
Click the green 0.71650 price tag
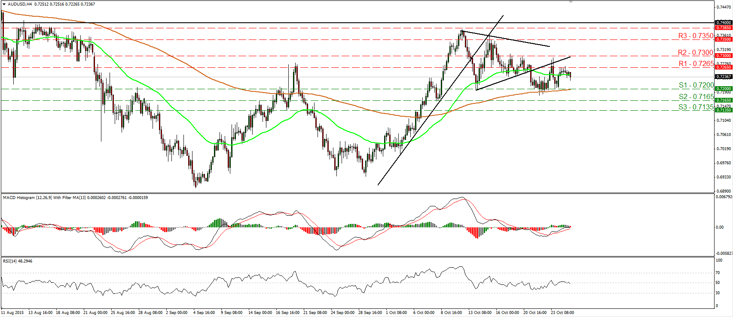click(724, 100)
